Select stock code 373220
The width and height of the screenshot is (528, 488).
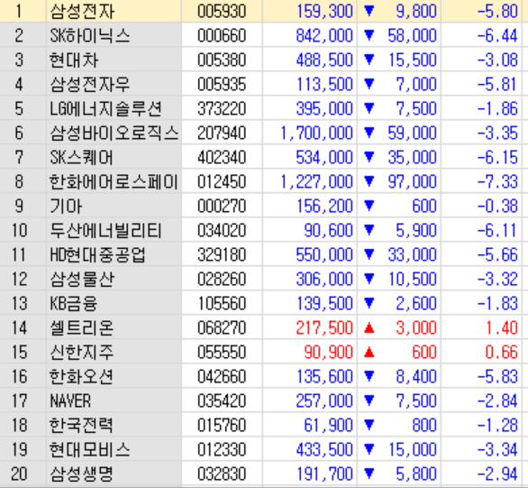pos(222,108)
